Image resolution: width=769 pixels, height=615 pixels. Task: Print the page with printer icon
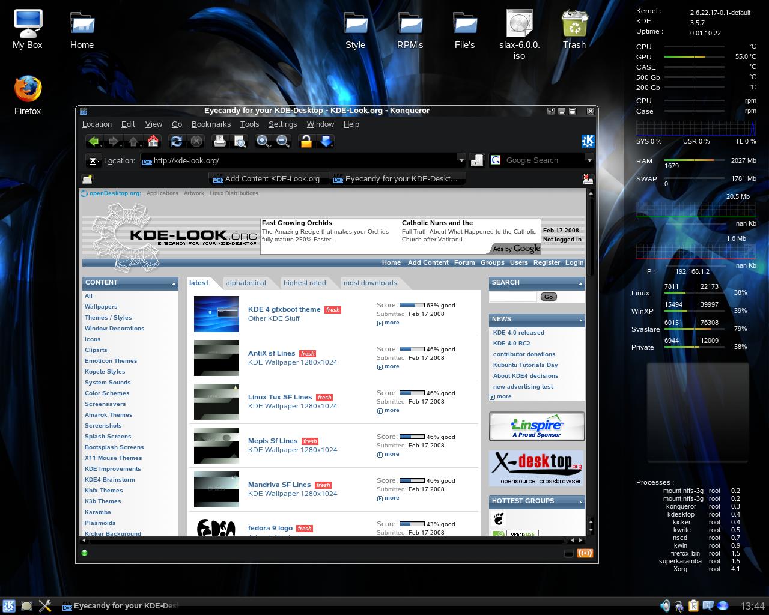click(x=220, y=141)
